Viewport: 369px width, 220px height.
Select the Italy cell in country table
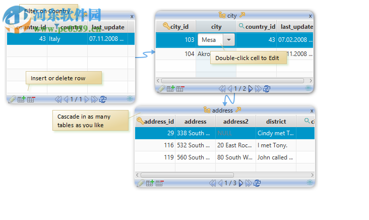click(x=68, y=39)
